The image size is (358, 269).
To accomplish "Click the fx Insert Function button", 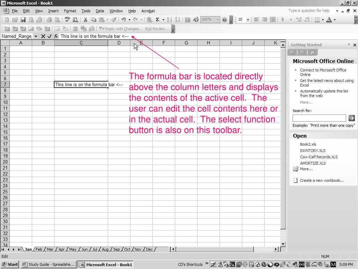I will (x=56, y=36).
